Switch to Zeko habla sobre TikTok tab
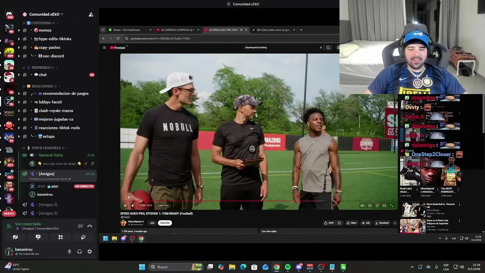 [273, 30]
